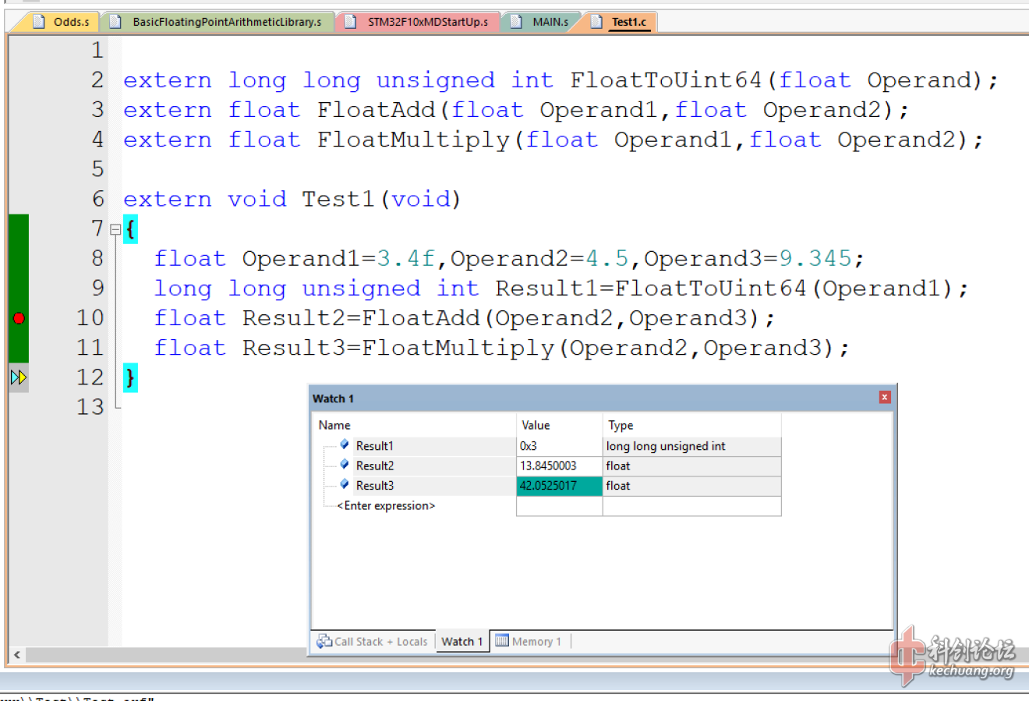The image size is (1029, 701).
Task: Open the STM32F10xMDStartUp.s tab
Action: [427, 22]
